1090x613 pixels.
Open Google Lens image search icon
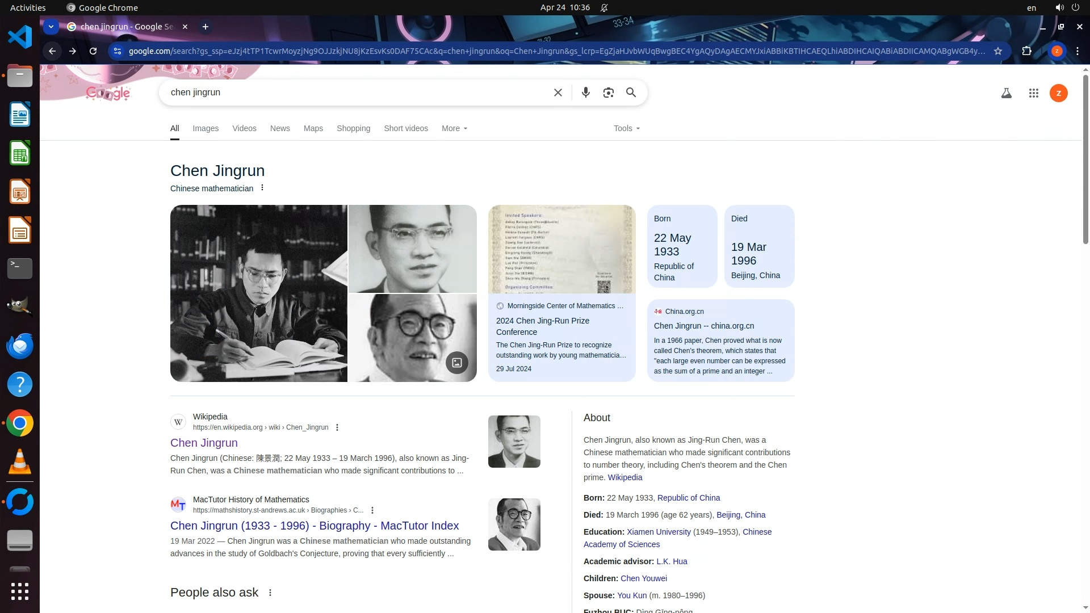tap(608, 93)
